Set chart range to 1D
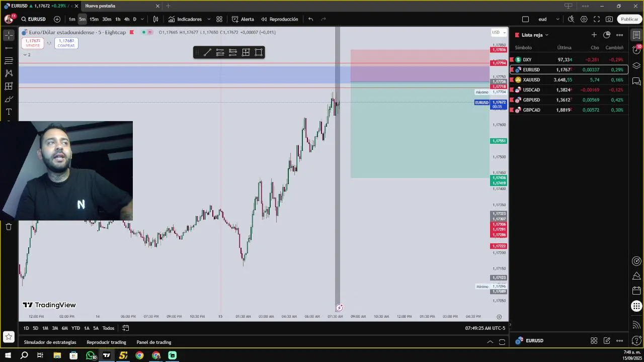 tap(26, 328)
